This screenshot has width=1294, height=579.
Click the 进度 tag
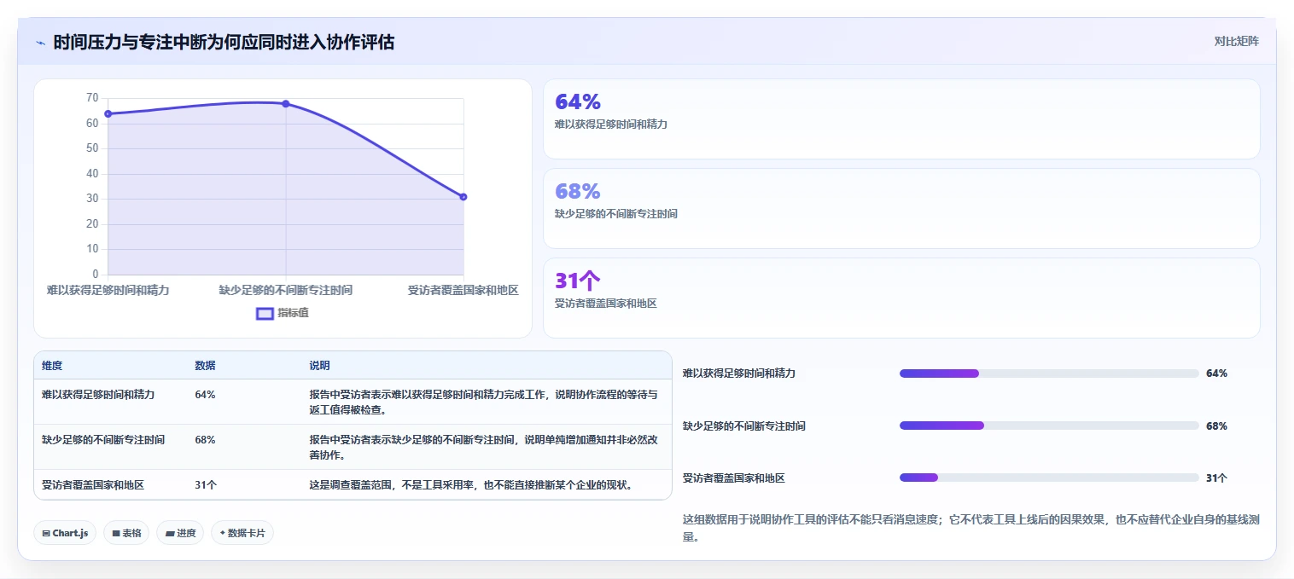180,533
